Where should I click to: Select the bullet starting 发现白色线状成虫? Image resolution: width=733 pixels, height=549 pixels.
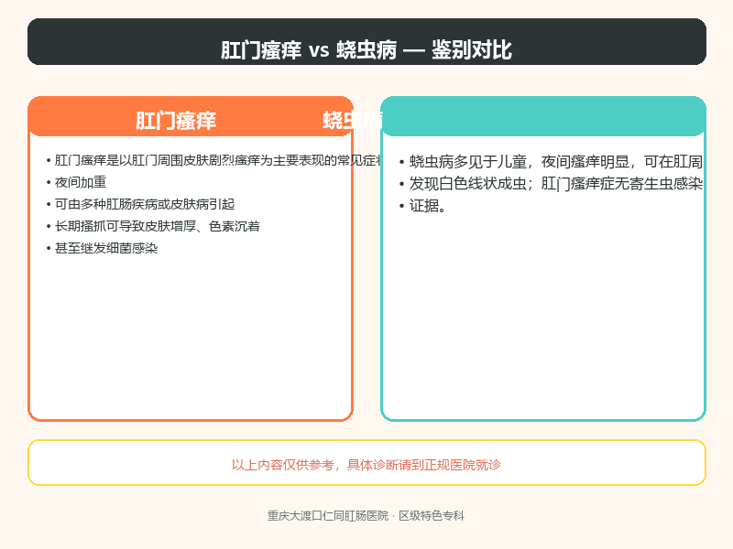[x=551, y=184]
